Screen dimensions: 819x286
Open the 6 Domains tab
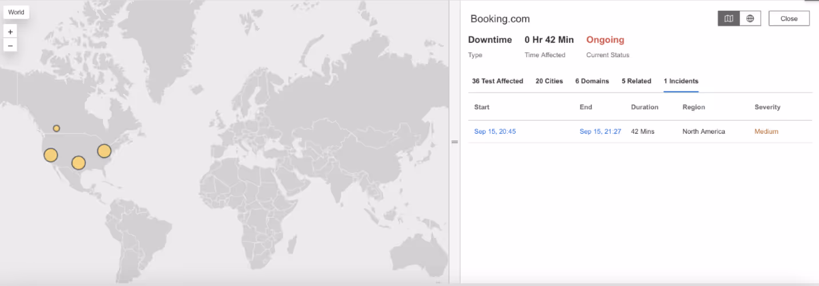[x=592, y=81]
